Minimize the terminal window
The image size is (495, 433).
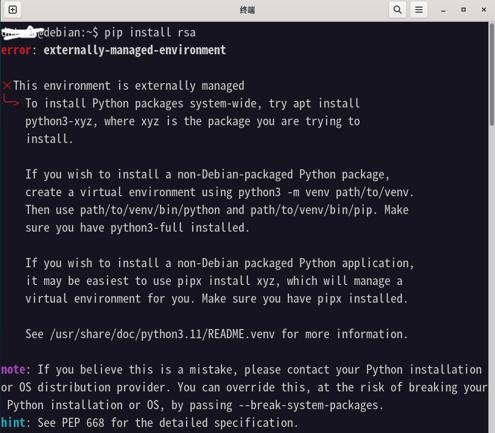pyautogui.click(x=443, y=10)
